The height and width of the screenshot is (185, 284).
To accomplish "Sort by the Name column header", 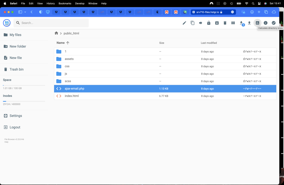I will [63, 43].
